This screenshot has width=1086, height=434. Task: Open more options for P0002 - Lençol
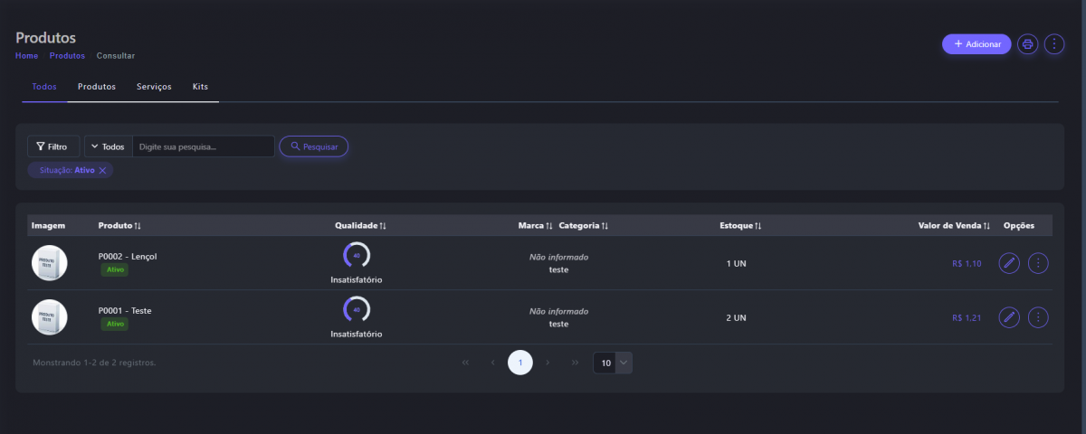1039,263
